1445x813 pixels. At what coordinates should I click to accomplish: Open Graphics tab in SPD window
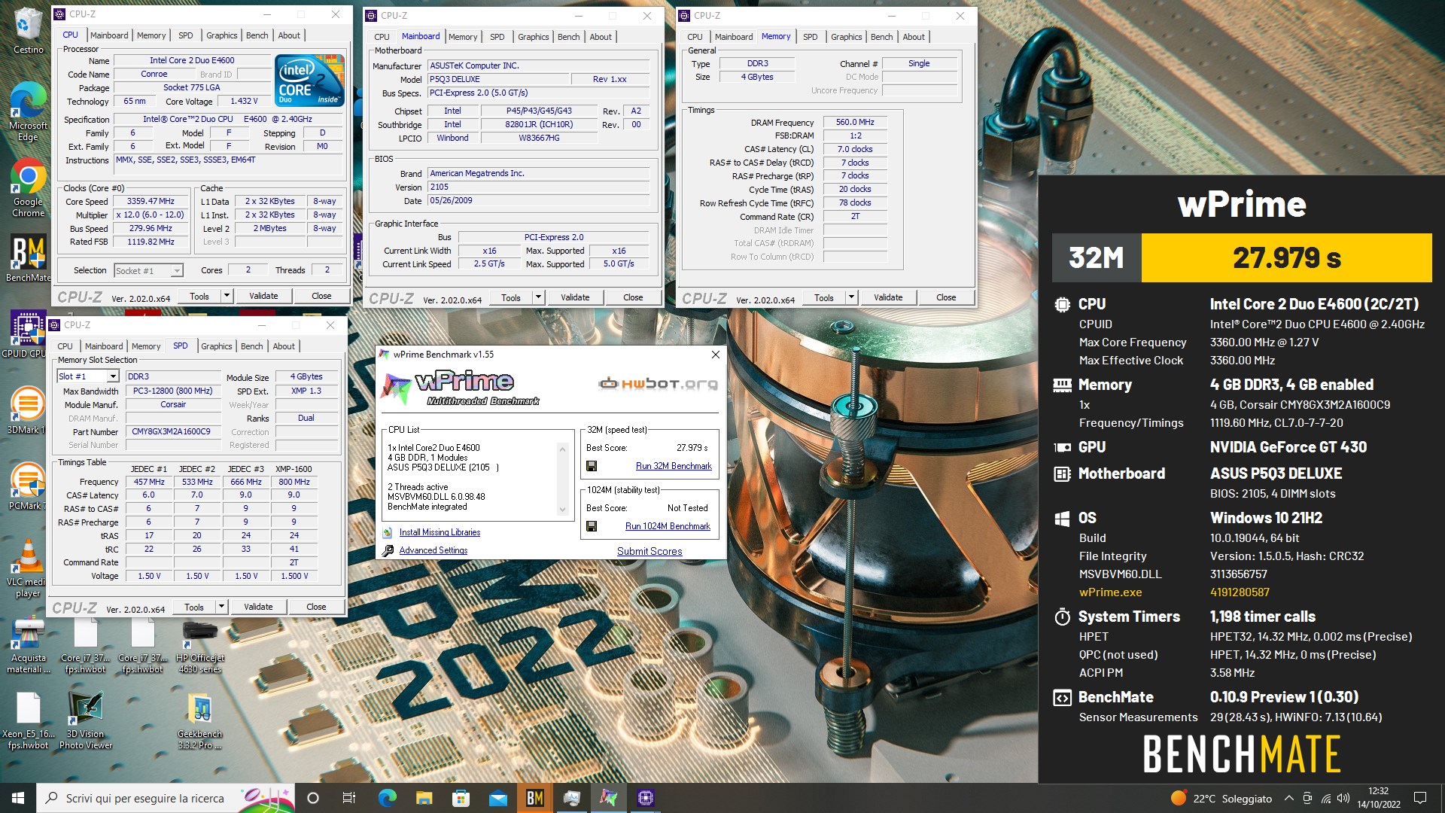(216, 346)
